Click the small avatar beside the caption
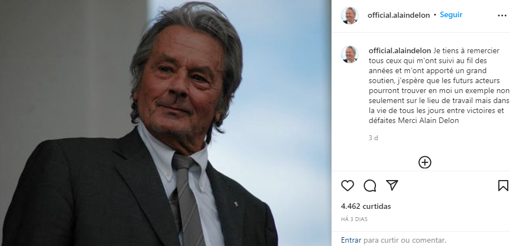Screen dimensions: 510x246 (349, 54)
